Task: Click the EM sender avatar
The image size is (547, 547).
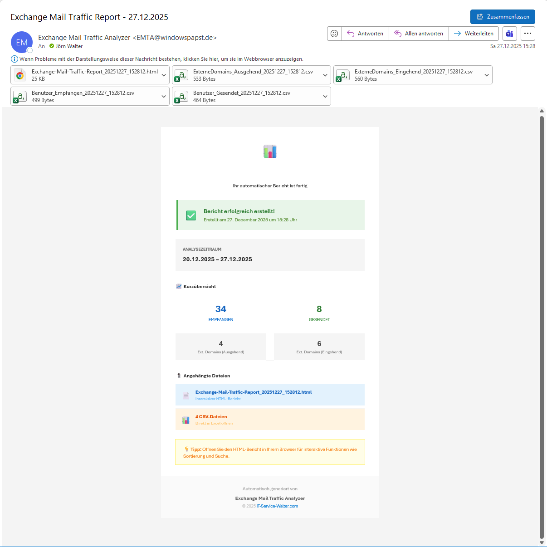Action: click(x=22, y=42)
